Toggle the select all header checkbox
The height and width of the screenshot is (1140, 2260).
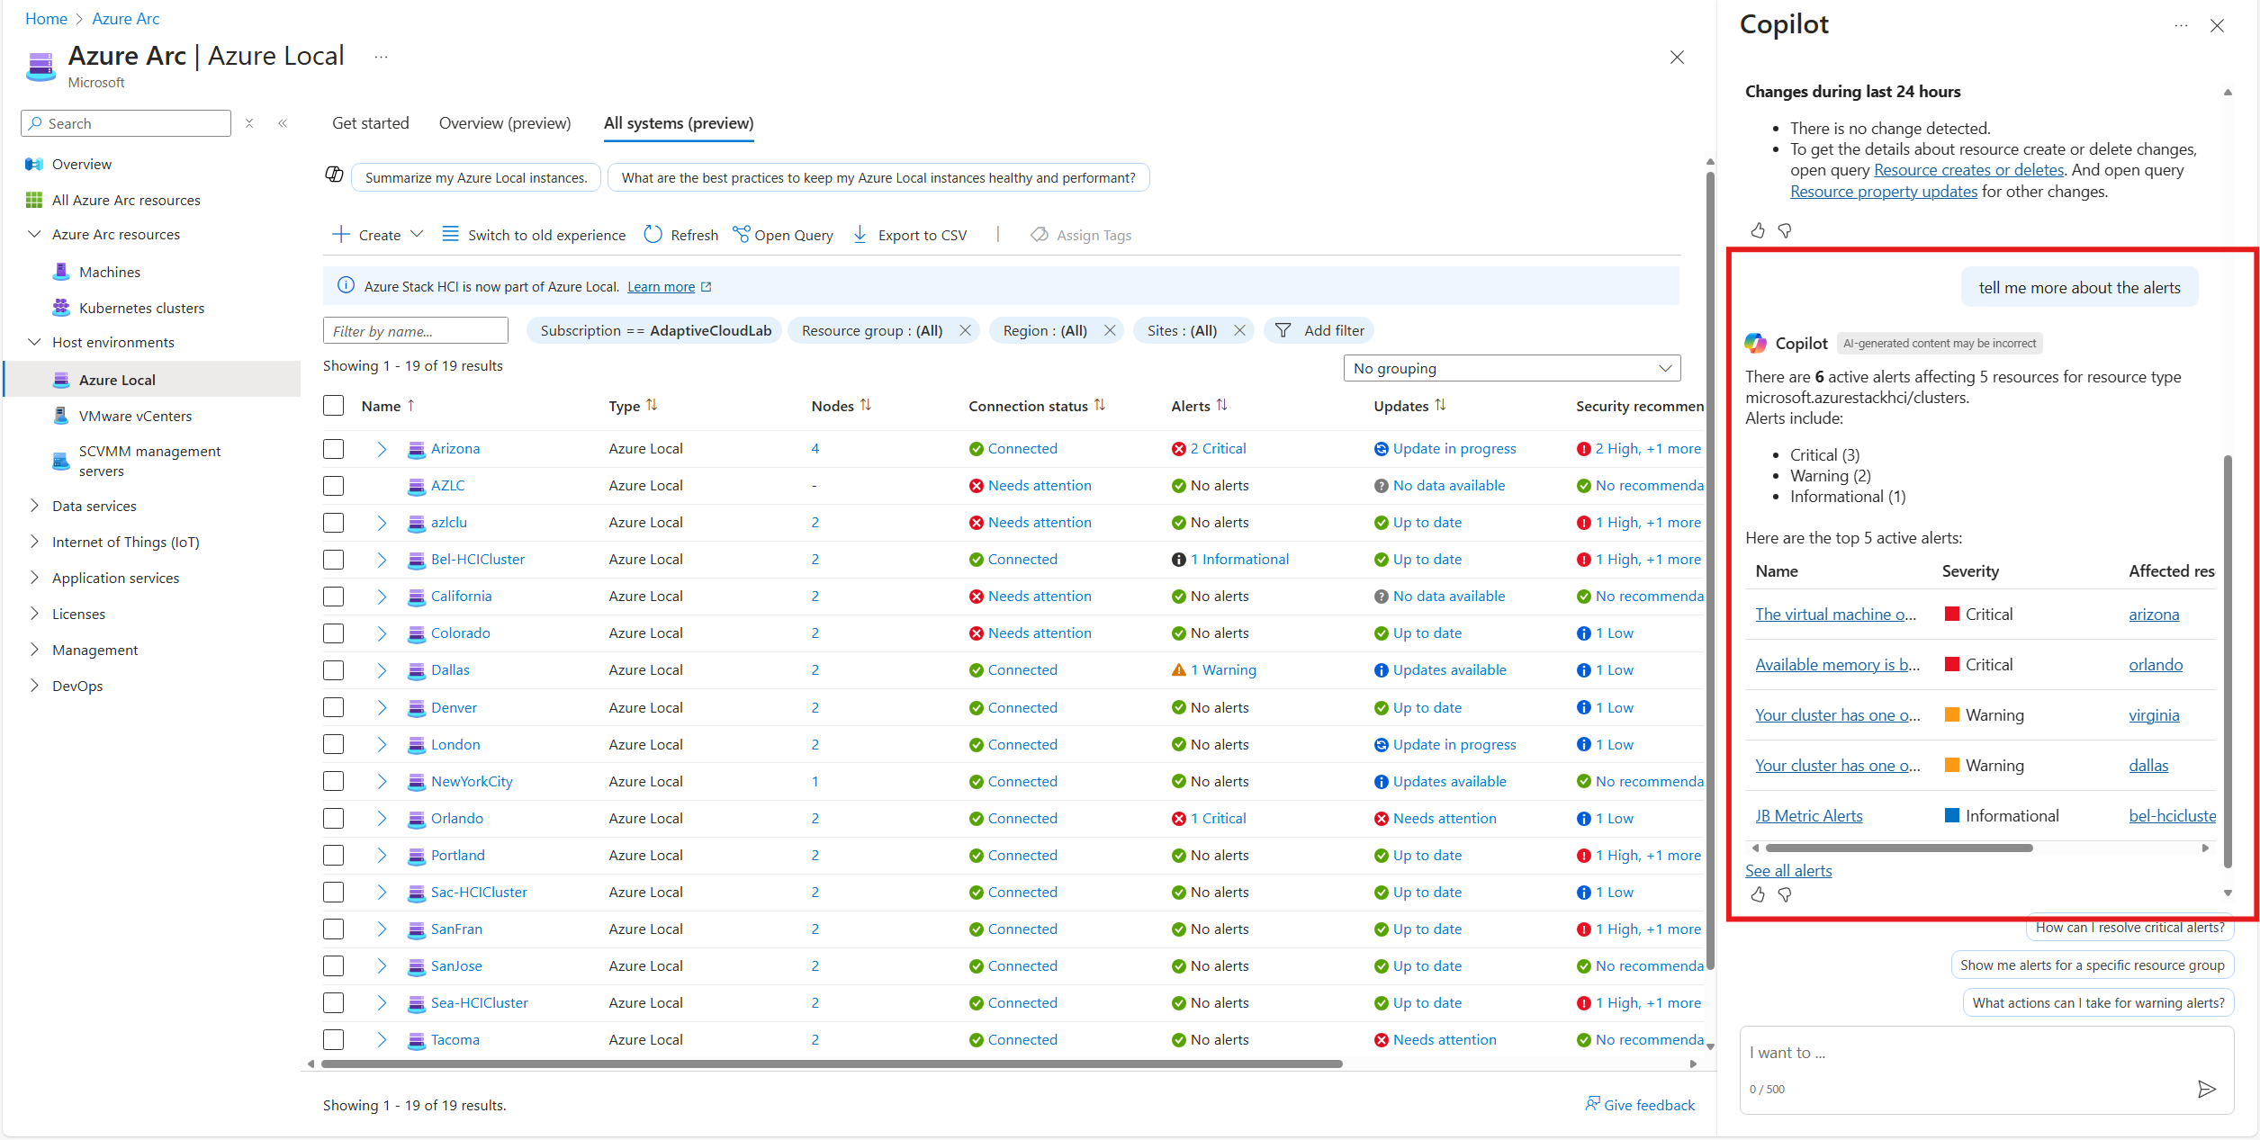click(334, 406)
